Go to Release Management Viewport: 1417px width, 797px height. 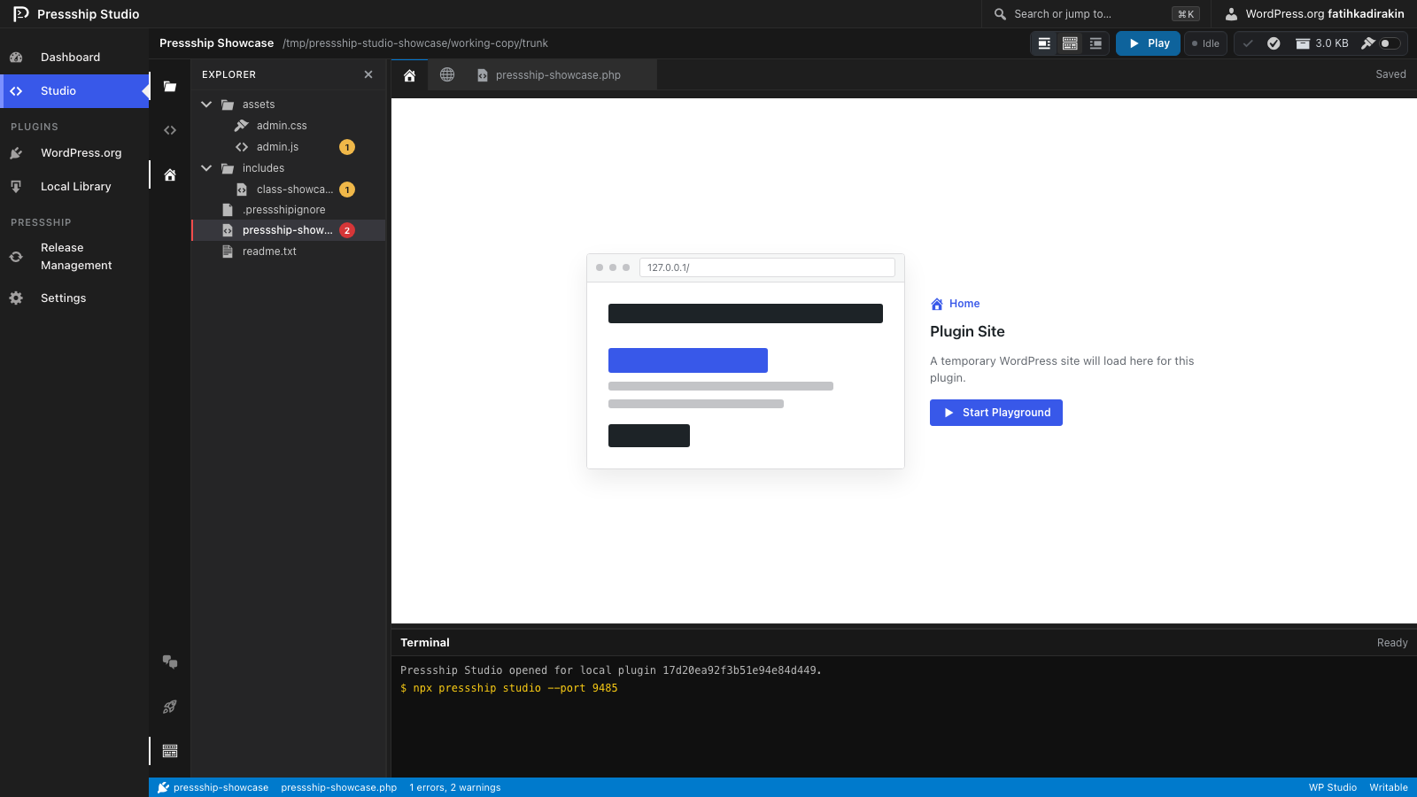tap(76, 257)
